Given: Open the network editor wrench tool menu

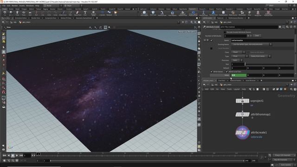Looking at the screenshot, I should coord(250,89).
